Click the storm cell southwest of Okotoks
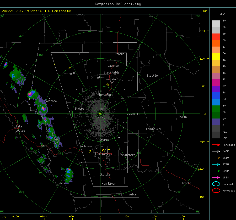The width and height of the screenshot is (236, 220). (69, 176)
